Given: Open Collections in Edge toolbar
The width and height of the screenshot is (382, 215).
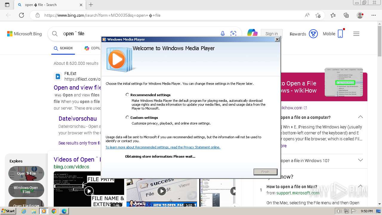Looking at the screenshot, I should coord(346,15).
